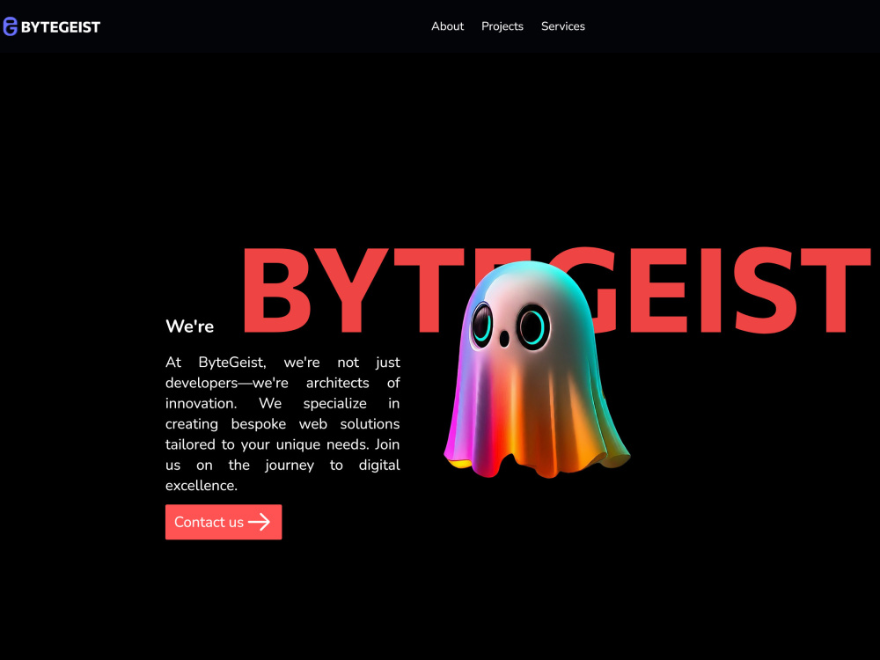880x660 pixels.
Task: Click the large red BYTEGEIST headline
Action: coord(557,290)
